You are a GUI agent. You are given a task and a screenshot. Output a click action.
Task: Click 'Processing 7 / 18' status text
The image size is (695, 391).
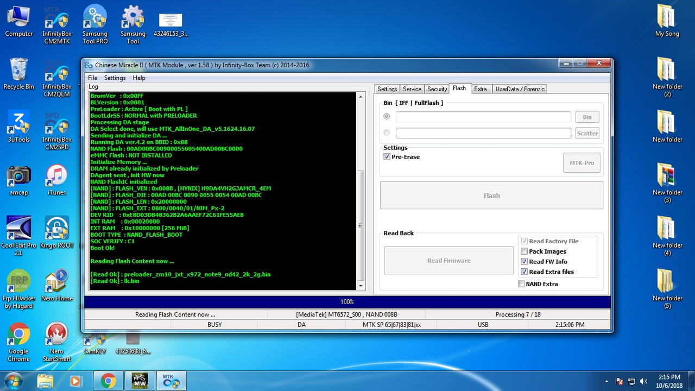click(517, 314)
